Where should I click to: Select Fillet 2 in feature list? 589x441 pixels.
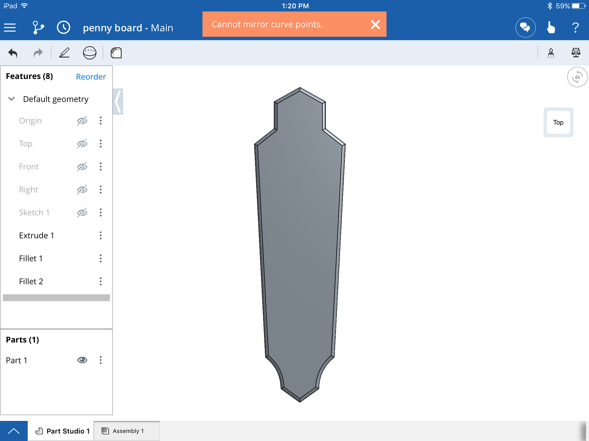pos(31,281)
